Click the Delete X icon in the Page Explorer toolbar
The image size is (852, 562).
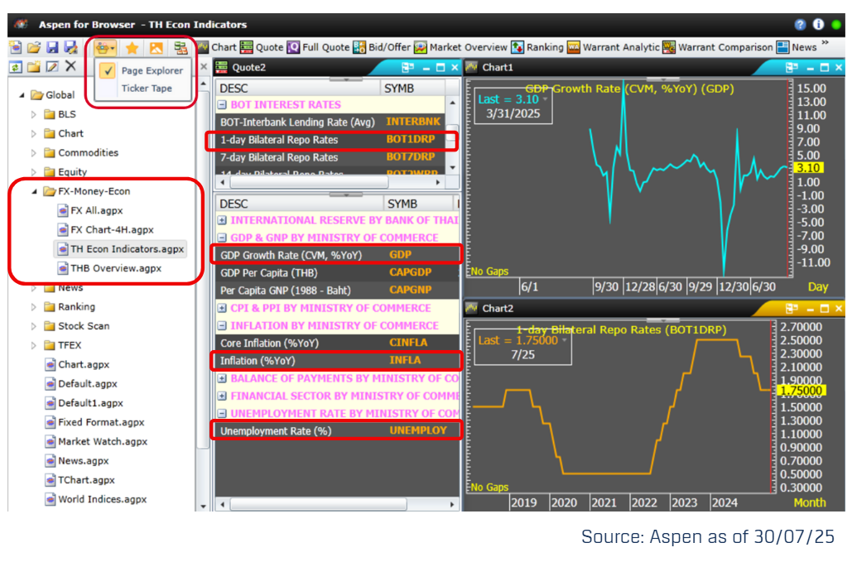pyautogui.click(x=70, y=66)
